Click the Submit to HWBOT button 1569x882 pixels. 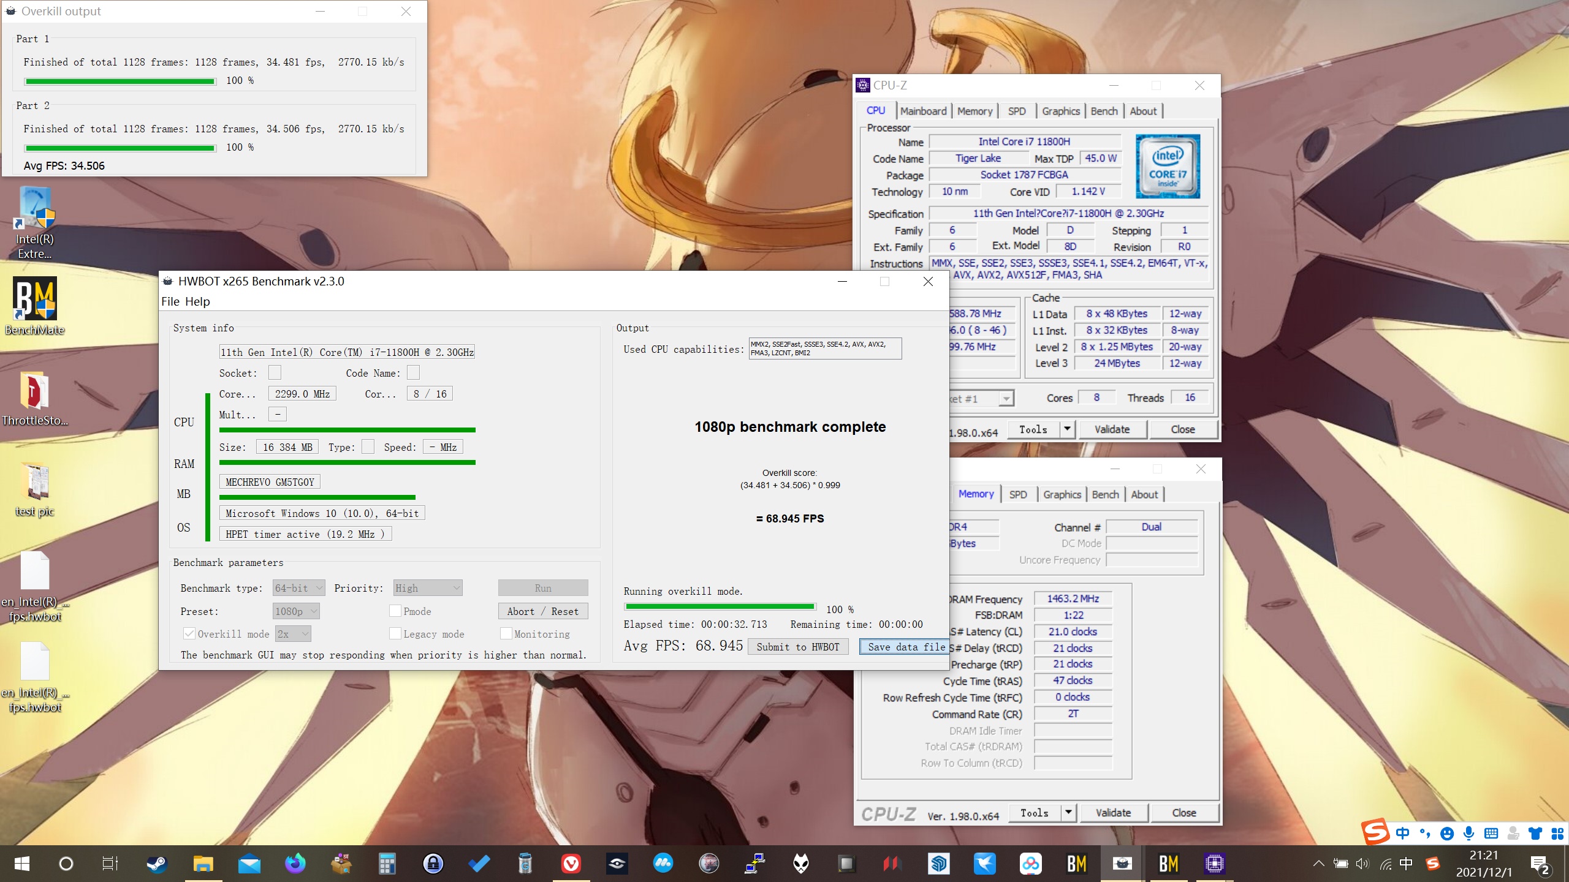pyautogui.click(x=798, y=647)
